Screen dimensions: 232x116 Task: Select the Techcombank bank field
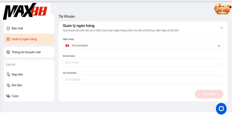[143, 46]
